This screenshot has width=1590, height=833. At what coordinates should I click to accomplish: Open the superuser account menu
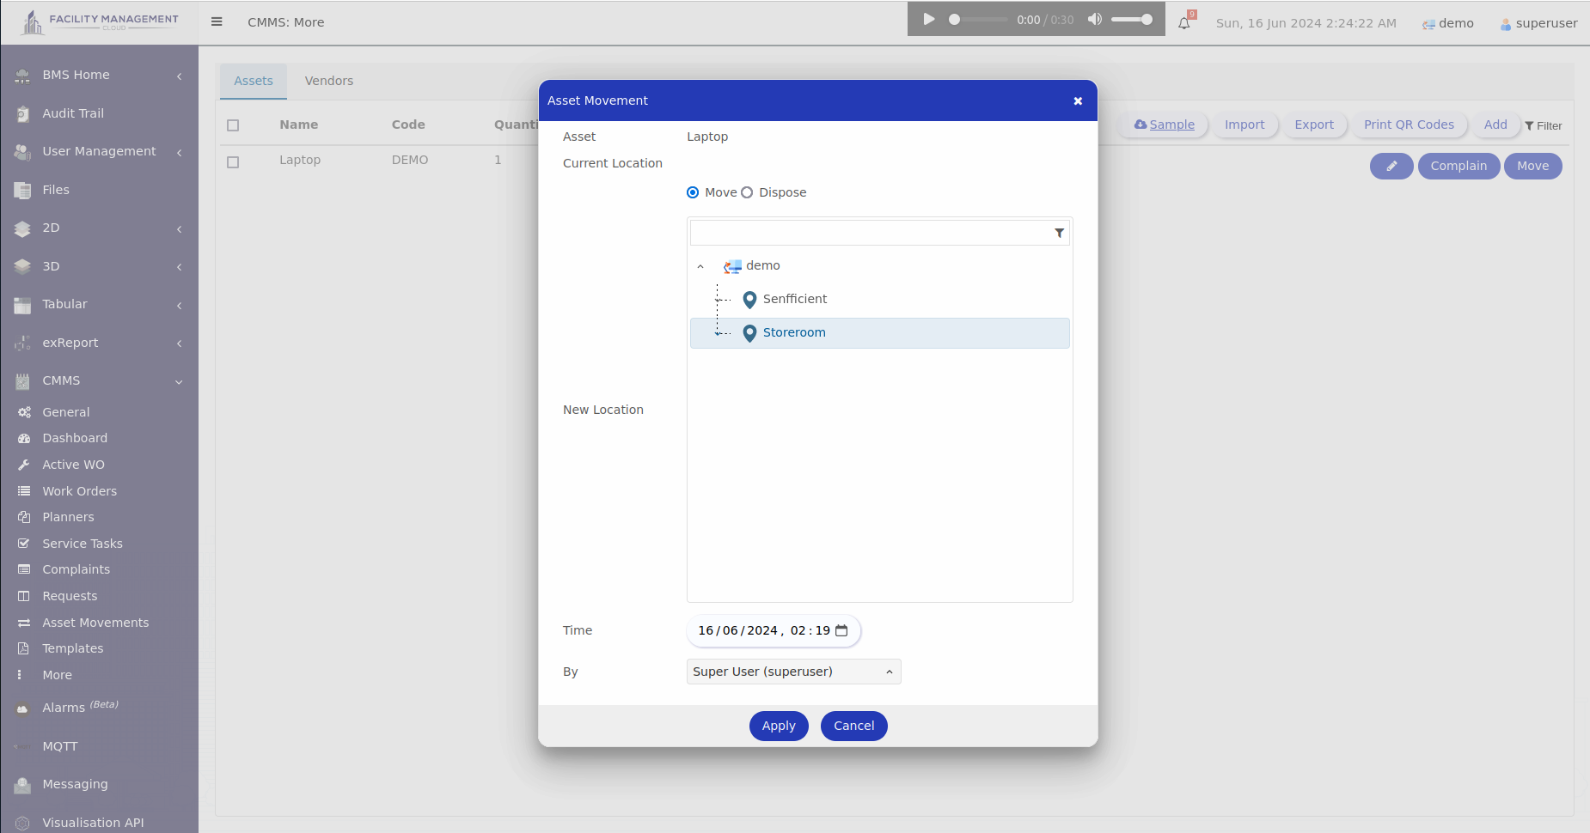[1539, 23]
